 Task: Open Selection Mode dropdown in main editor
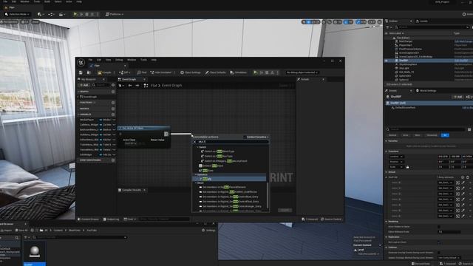(18, 14)
